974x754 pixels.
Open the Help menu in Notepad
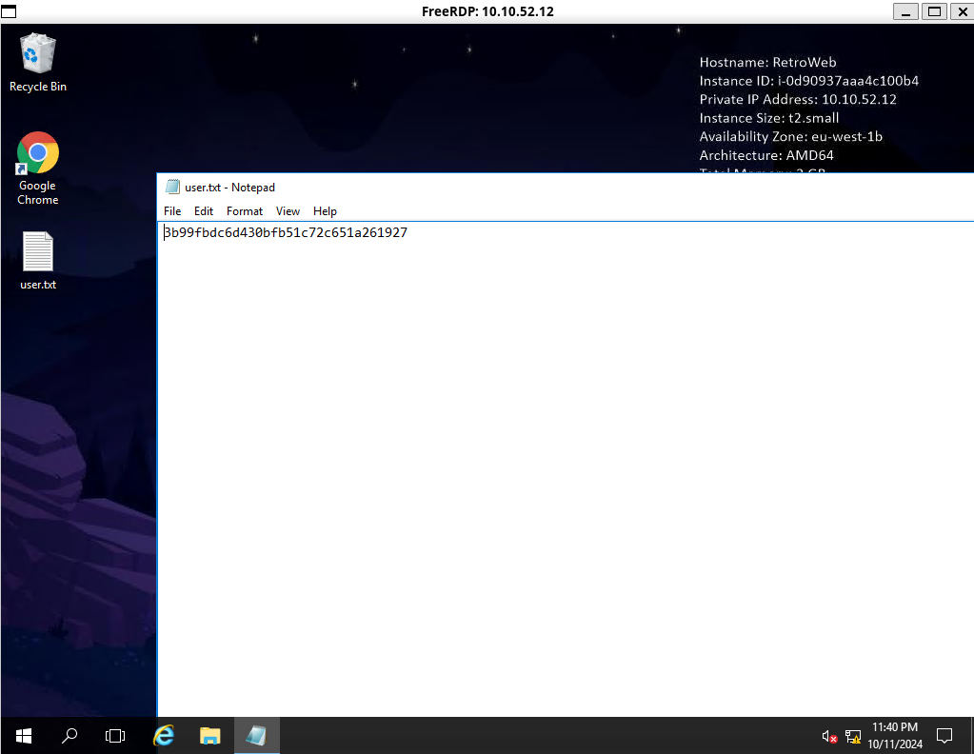tap(325, 211)
